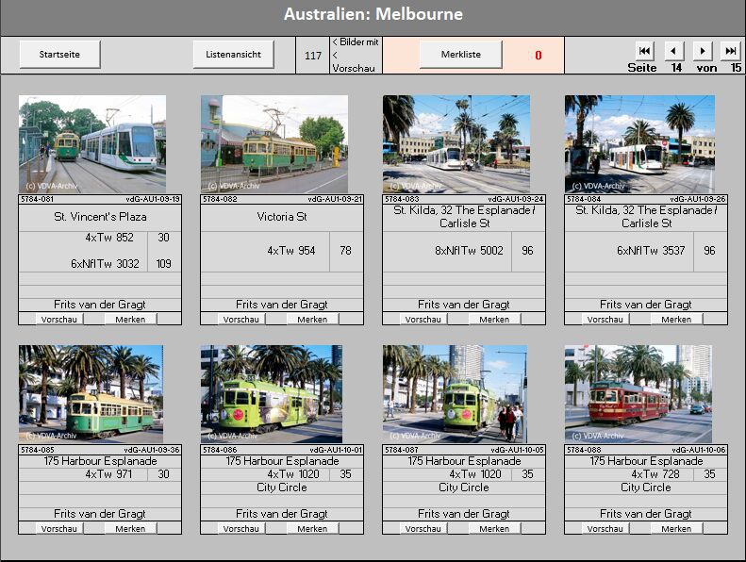Bookmark the tram 728 City Circle photo
This screenshot has width=746, height=562.
point(676,529)
